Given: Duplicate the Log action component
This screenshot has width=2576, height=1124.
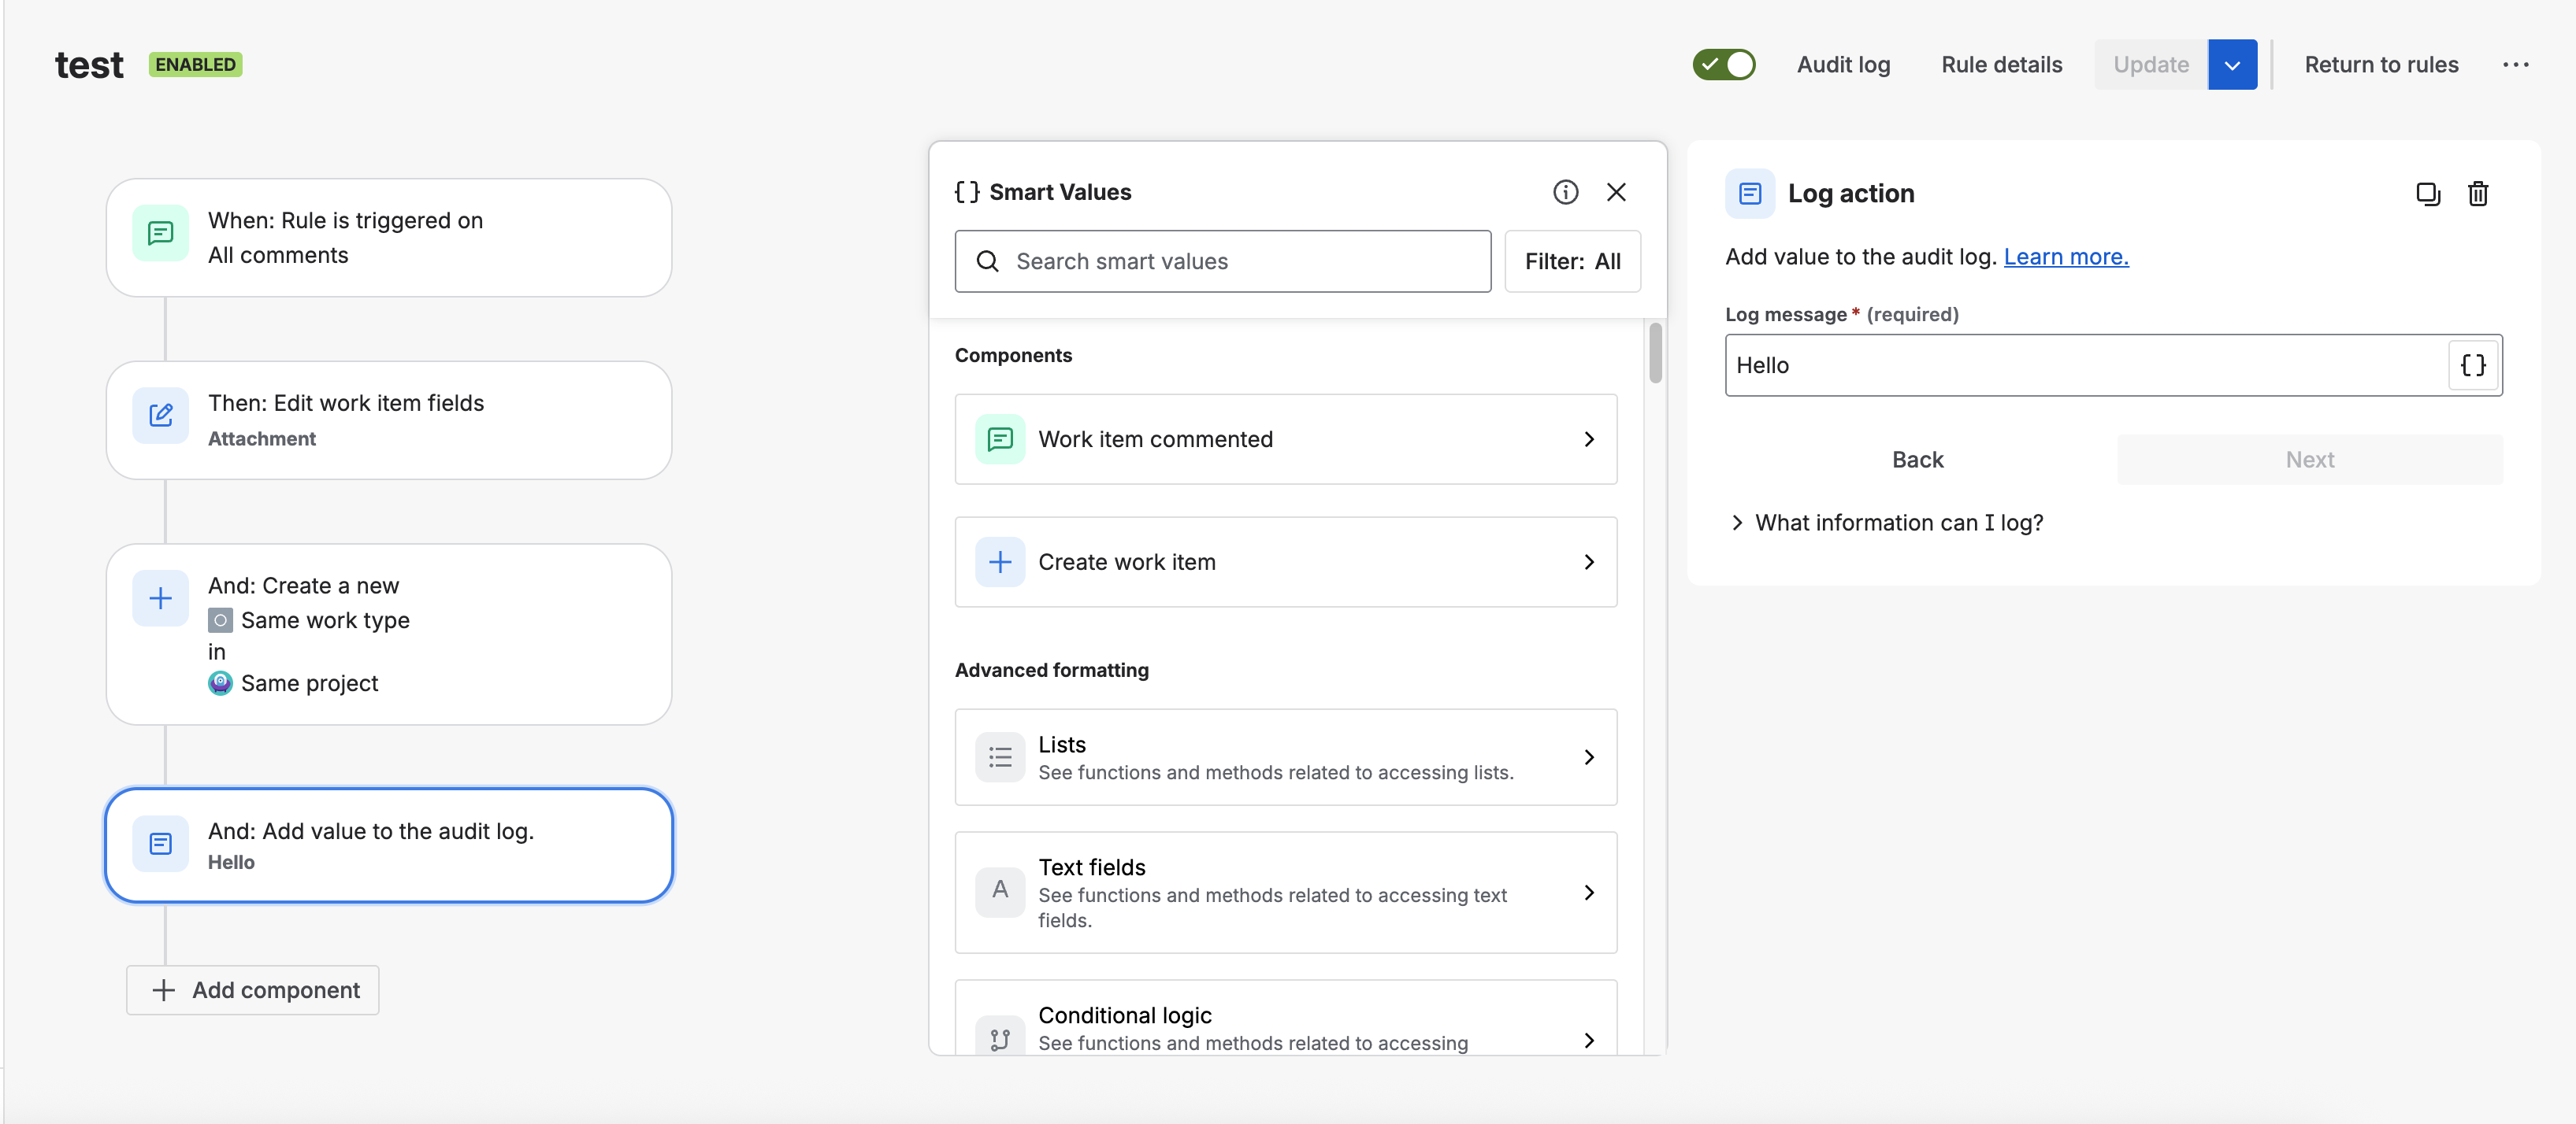Looking at the screenshot, I should (2428, 194).
